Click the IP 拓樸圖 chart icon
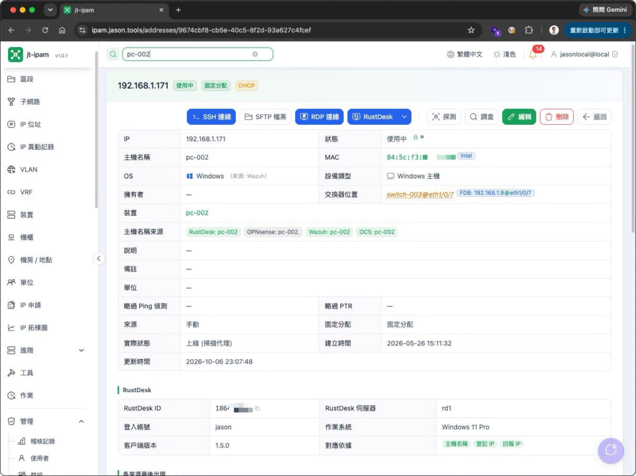This screenshot has height=476, width=636. coord(11,327)
